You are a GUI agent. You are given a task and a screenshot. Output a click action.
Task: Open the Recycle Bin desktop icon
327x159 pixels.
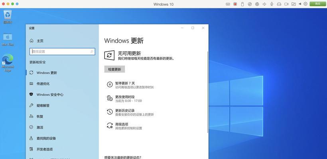pyautogui.click(x=8, y=17)
